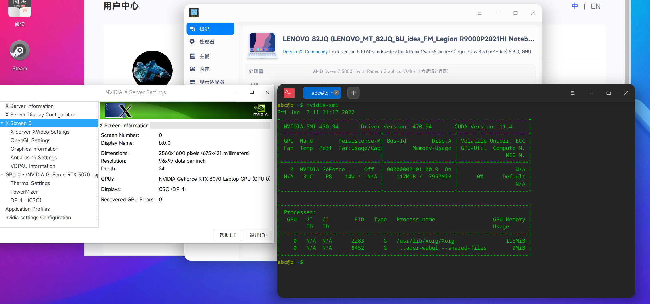The height and width of the screenshot is (304, 650).
Task: Click the 帮助(H) help button
Action: click(228, 235)
